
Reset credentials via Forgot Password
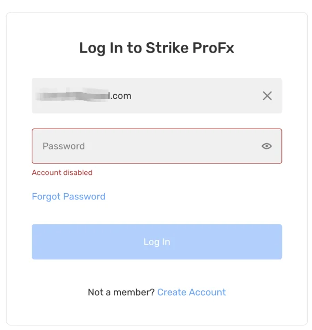[69, 196]
